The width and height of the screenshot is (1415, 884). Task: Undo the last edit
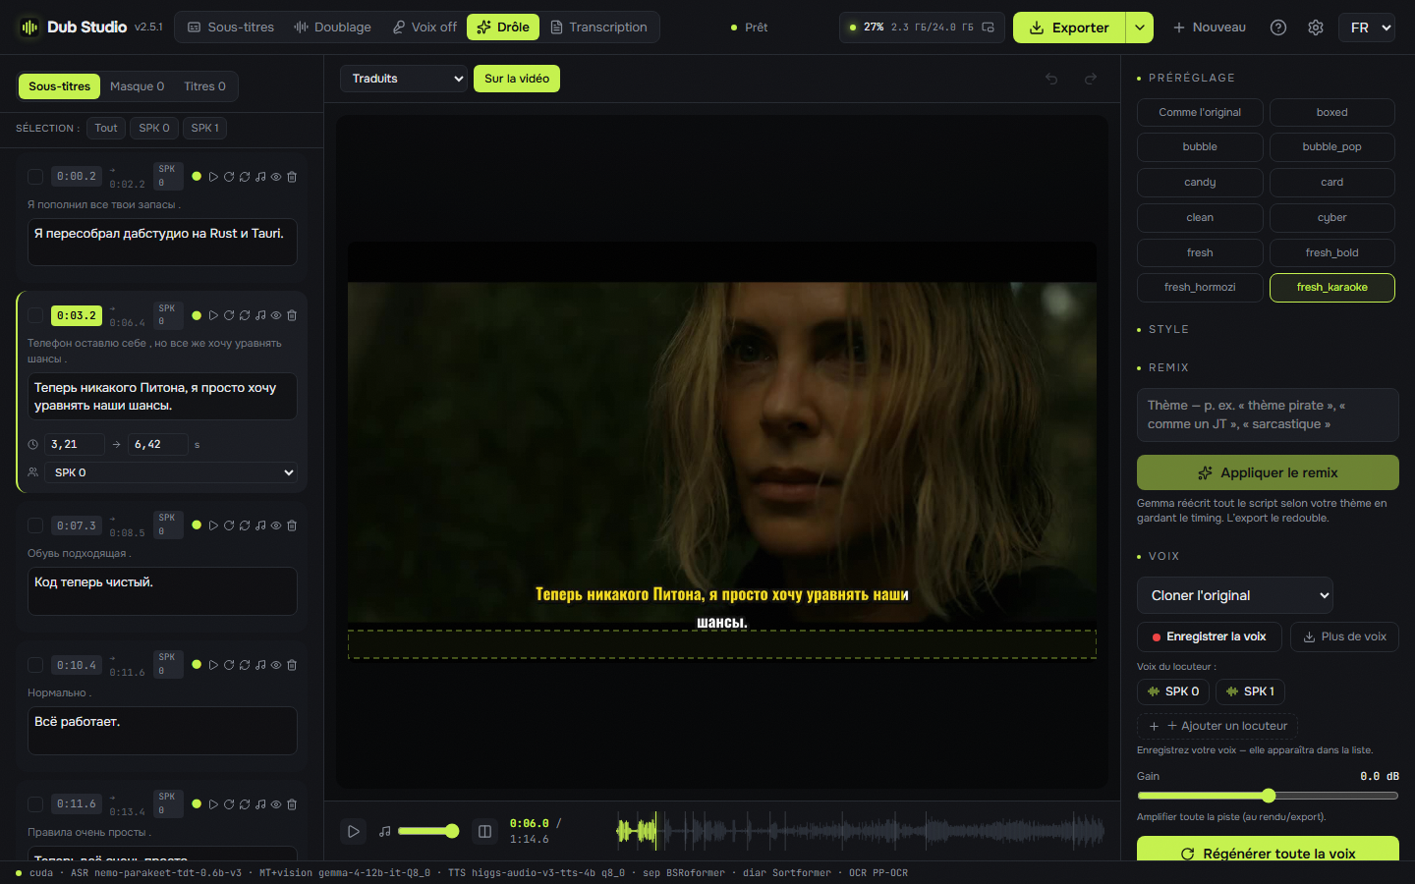point(1051,79)
